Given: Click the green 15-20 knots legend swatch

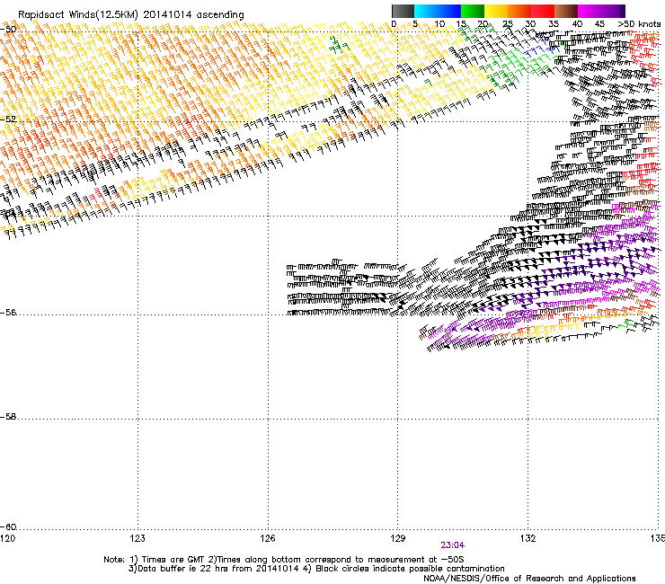Looking at the screenshot, I should [473, 11].
